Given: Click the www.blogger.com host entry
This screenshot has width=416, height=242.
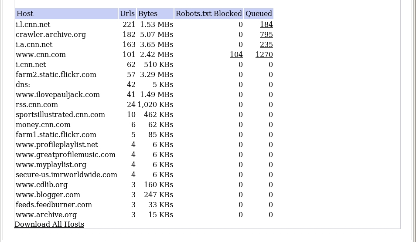Looking at the screenshot, I should (48, 195).
